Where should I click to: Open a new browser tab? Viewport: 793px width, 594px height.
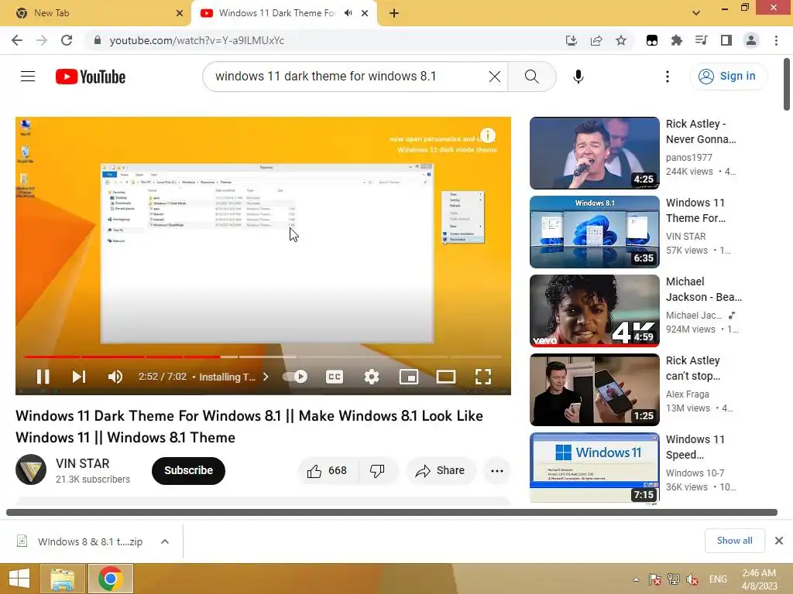[394, 13]
